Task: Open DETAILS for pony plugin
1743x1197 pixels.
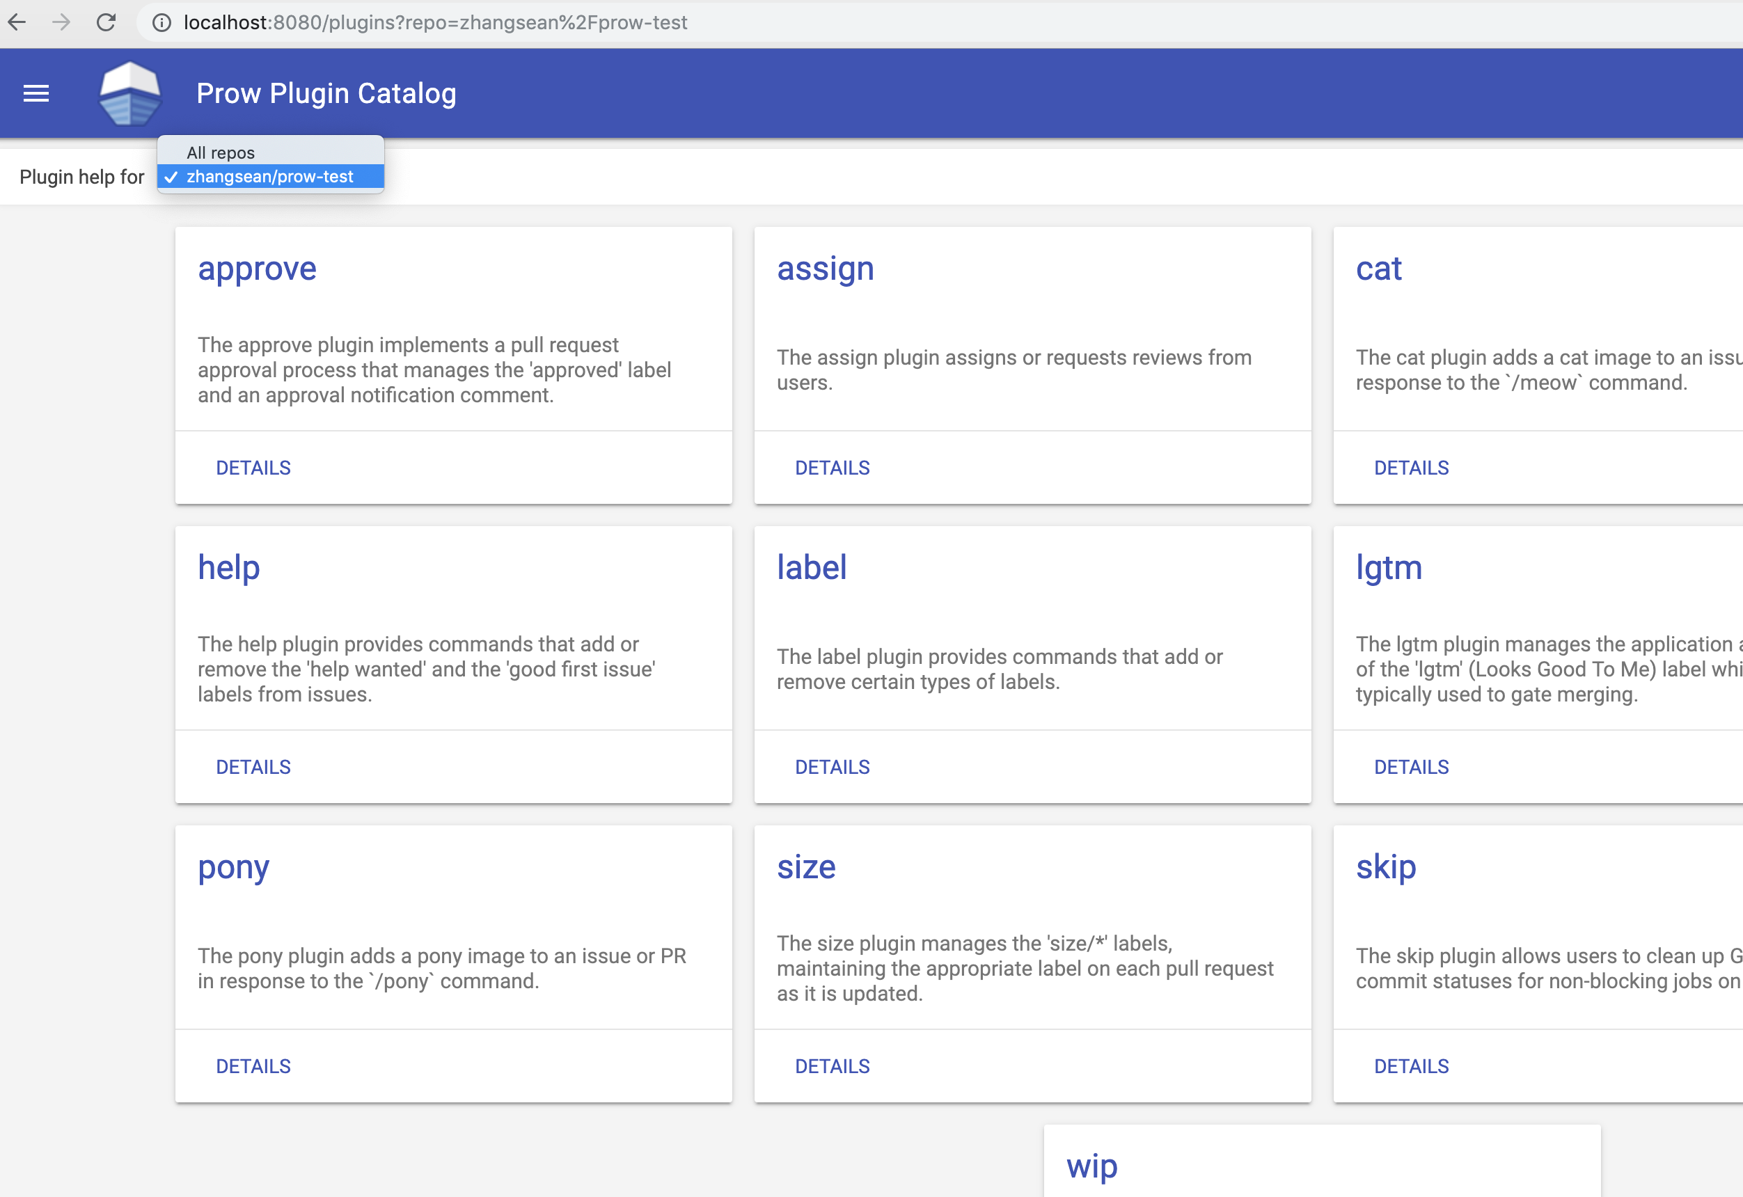Action: coord(253,1065)
